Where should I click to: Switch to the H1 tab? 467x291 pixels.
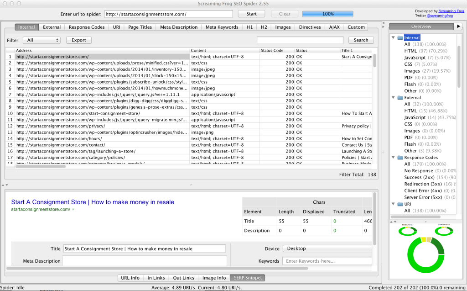[x=249, y=27]
